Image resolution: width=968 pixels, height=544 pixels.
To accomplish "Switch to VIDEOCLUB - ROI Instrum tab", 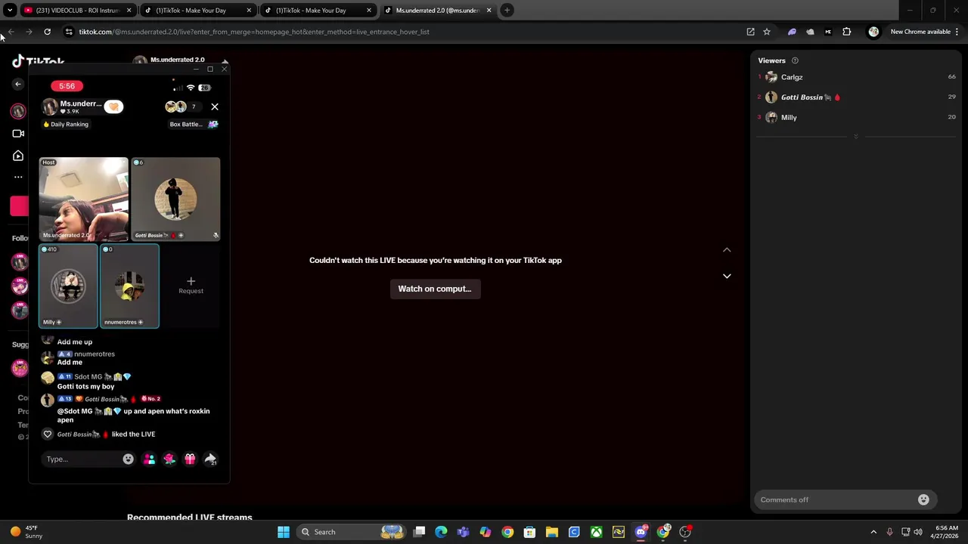I will click(78, 11).
